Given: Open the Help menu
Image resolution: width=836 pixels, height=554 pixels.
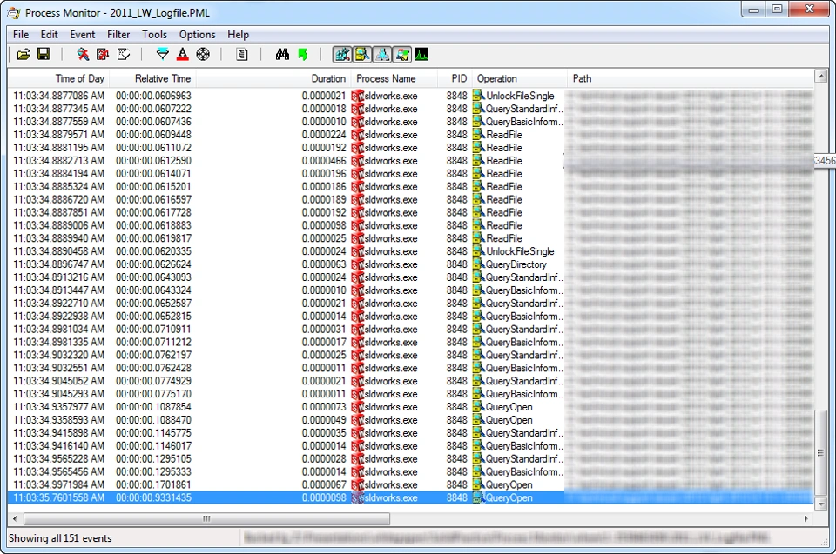Looking at the screenshot, I should [x=238, y=35].
